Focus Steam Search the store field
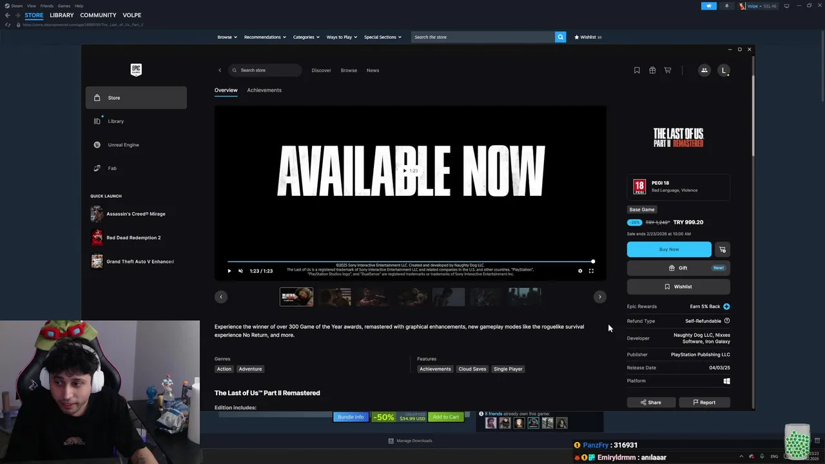Screen dimensions: 825x464 (483, 37)
